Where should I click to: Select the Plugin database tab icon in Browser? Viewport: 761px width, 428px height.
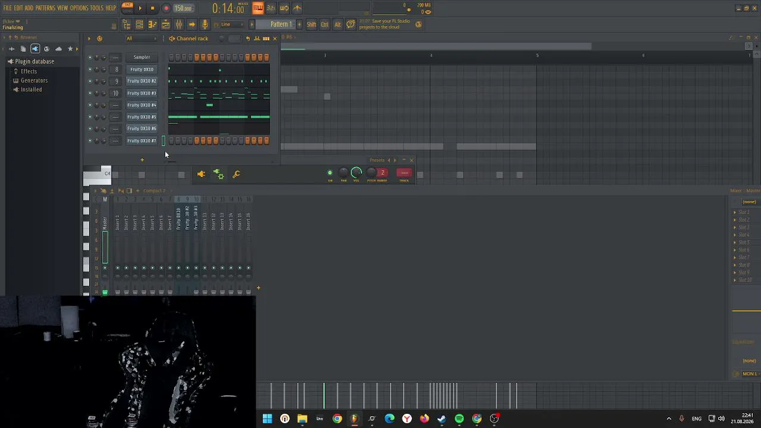(x=35, y=49)
